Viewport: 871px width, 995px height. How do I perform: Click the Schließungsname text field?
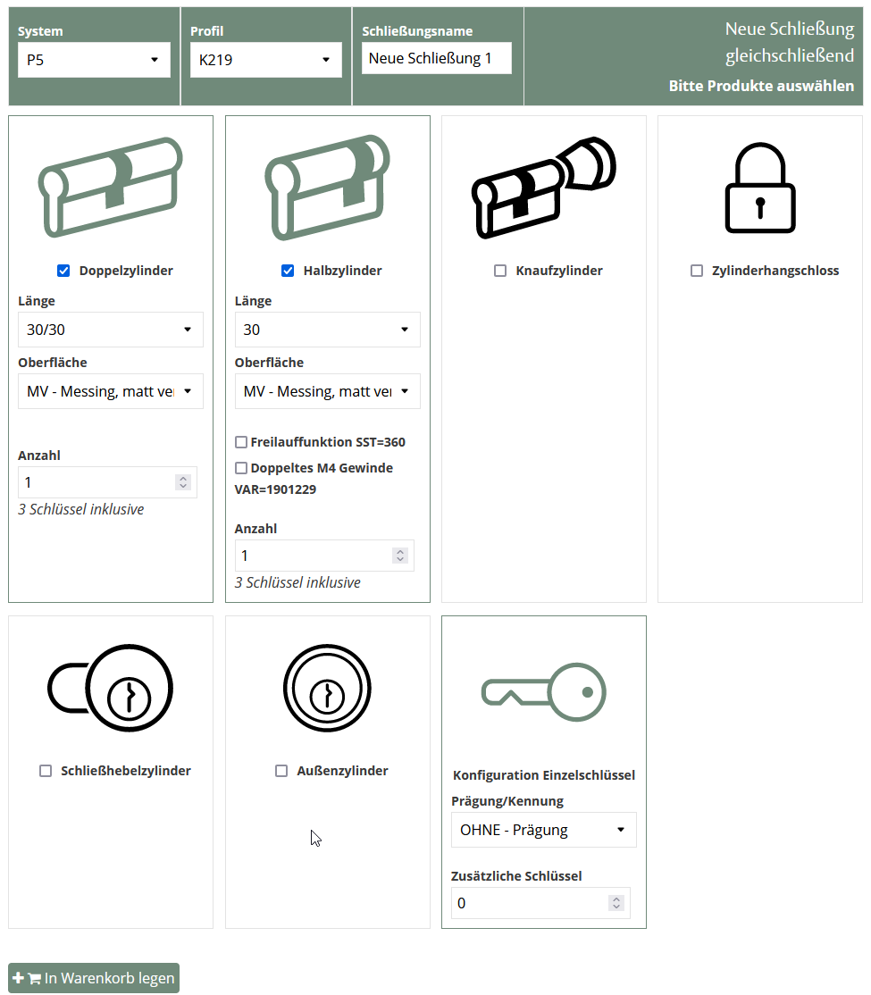tap(436, 59)
